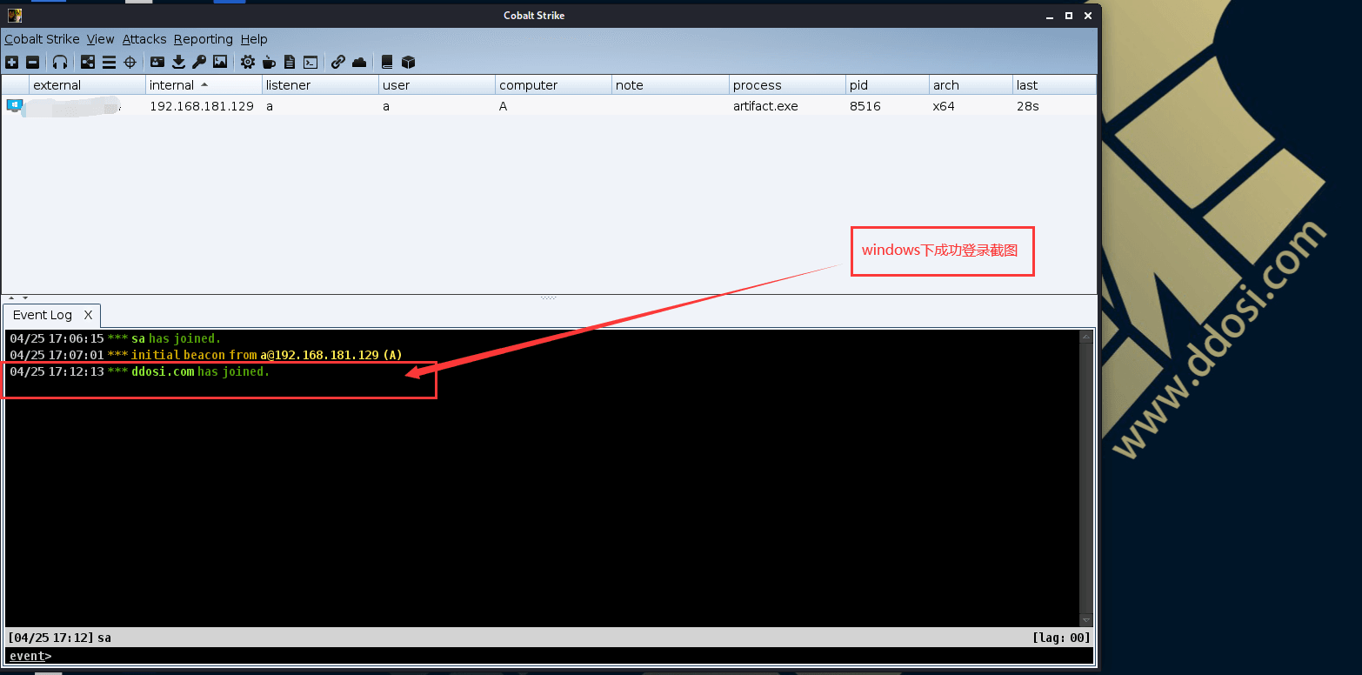The height and width of the screenshot is (675, 1362).
Task: Sort sessions by the listener column
Action: 320,85
